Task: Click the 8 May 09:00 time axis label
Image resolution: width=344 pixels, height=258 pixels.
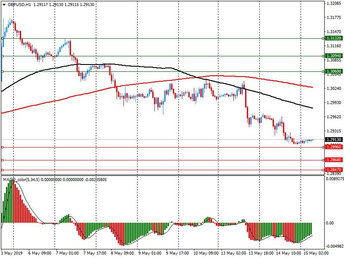Action: click(x=122, y=253)
